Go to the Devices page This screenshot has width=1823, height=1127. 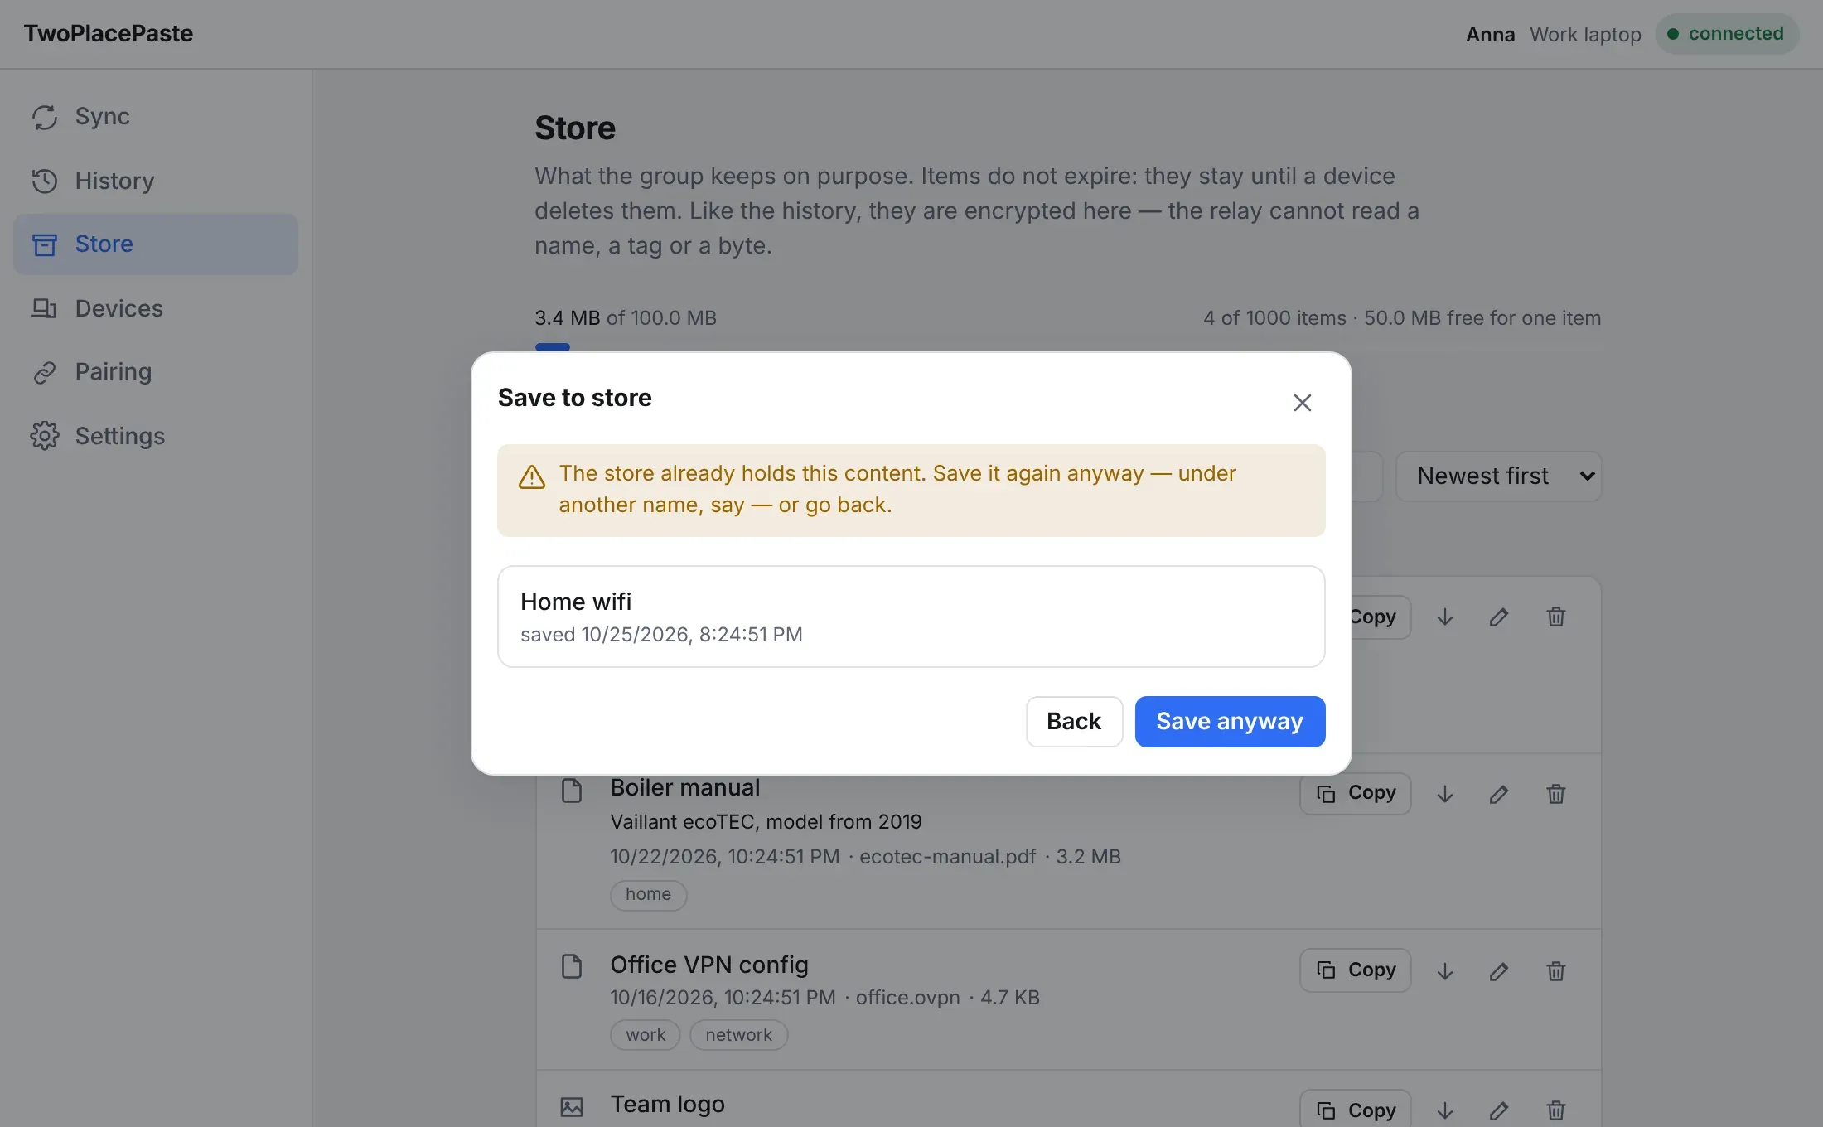(156, 308)
